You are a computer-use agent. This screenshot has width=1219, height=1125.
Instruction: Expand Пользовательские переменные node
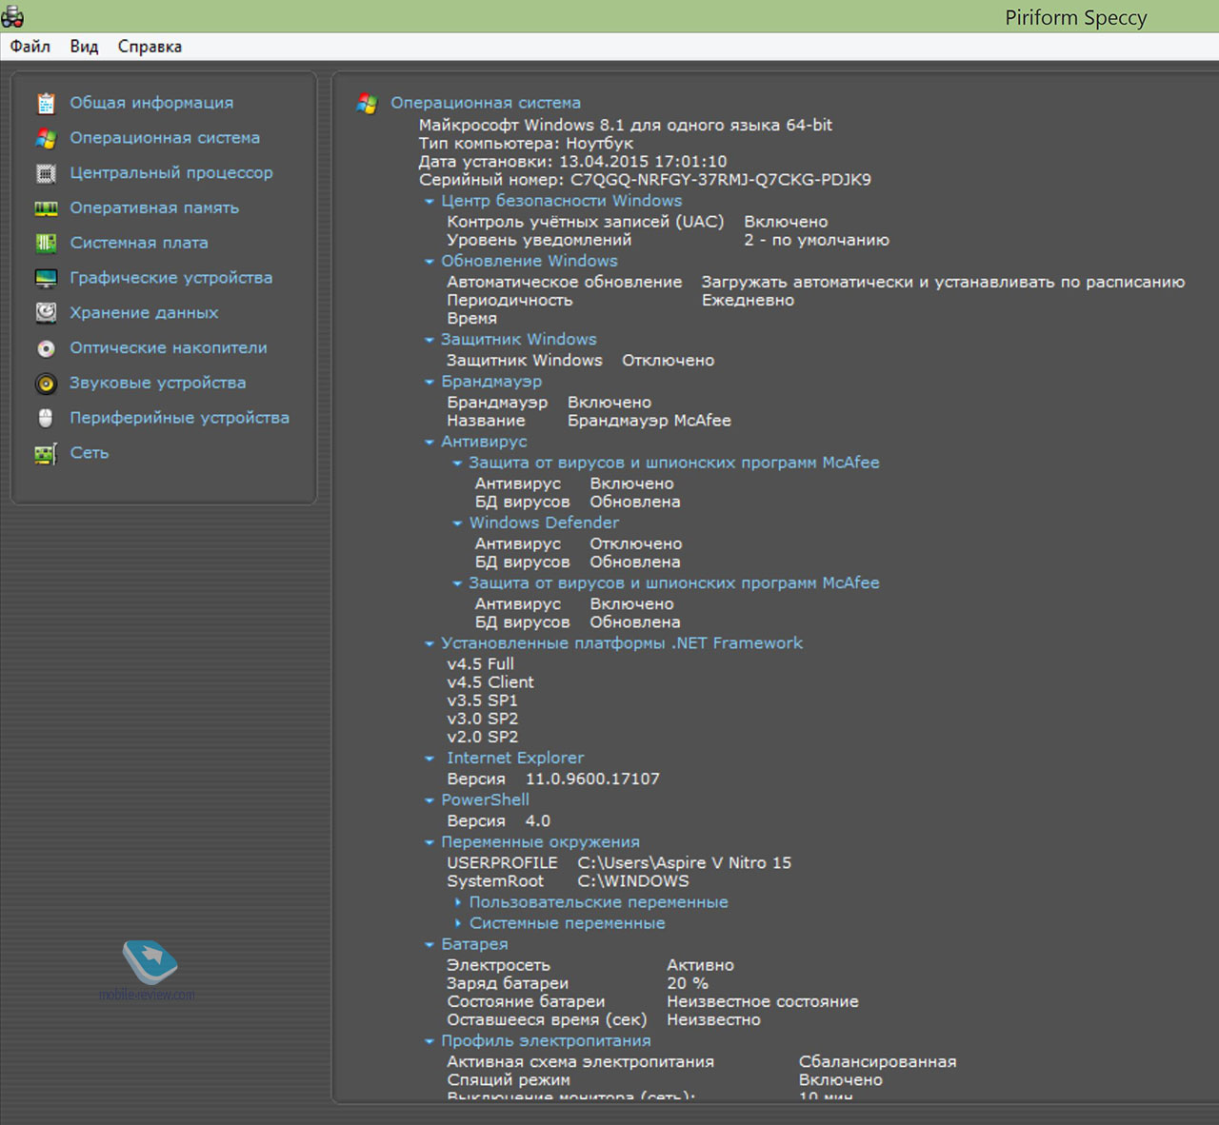pos(457,902)
